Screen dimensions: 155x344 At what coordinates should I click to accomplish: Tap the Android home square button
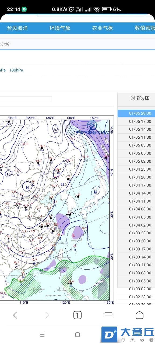coord(77,335)
